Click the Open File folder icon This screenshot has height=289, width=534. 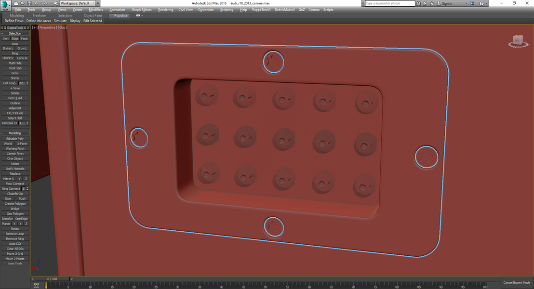click(x=23, y=3)
